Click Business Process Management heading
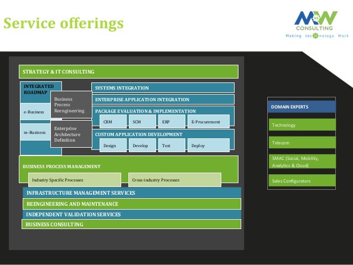Viewport: 353px width, 265px height. [x=61, y=167]
